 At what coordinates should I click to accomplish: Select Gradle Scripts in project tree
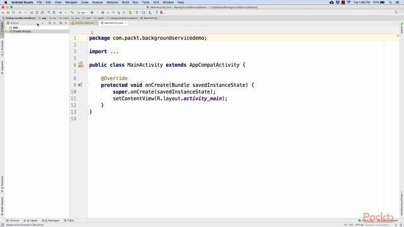coord(22,32)
